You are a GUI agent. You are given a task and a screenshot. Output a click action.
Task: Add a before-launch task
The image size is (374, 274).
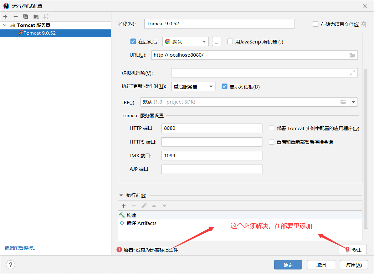tap(124, 206)
